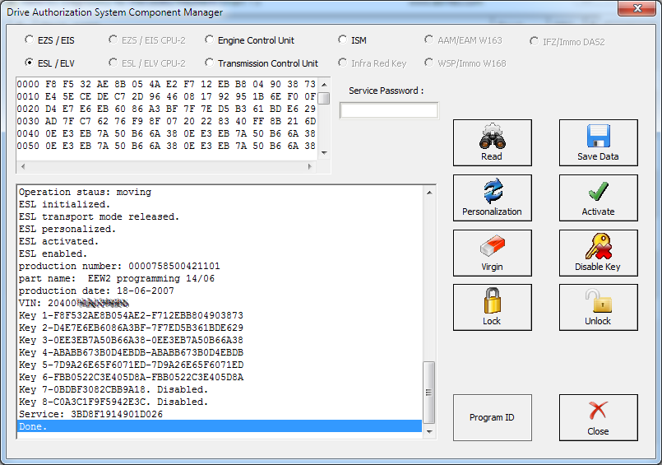This screenshot has width=662, height=465.
Task: Click the log panel vertical scrollbar thumb
Action: (x=429, y=393)
